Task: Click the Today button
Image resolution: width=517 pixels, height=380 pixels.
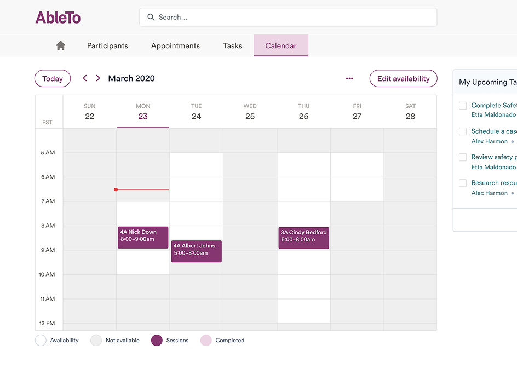Action: point(53,78)
